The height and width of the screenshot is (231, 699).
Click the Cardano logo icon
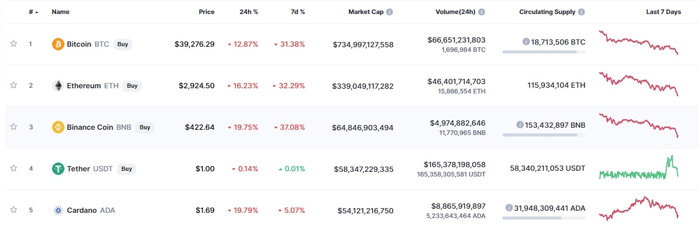(58, 210)
